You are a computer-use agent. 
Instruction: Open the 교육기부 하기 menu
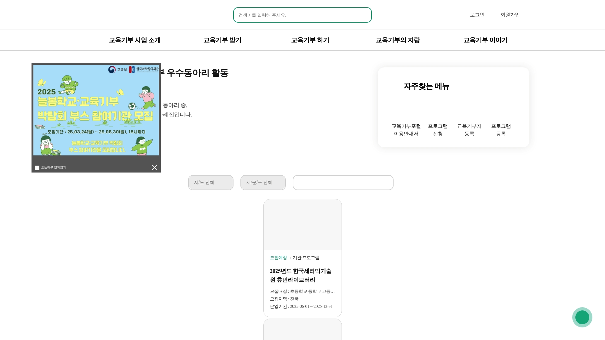310,40
